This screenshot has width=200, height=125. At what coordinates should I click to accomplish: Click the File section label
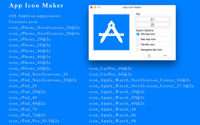[138, 14]
